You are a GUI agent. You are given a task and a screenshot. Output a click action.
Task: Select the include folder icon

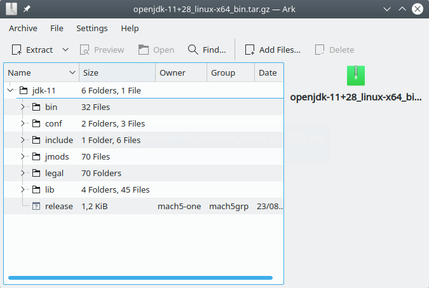(36, 140)
